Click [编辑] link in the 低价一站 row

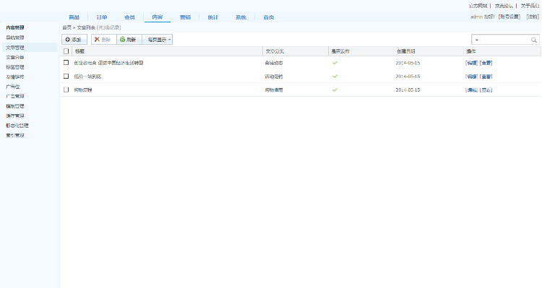coord(471,77)
